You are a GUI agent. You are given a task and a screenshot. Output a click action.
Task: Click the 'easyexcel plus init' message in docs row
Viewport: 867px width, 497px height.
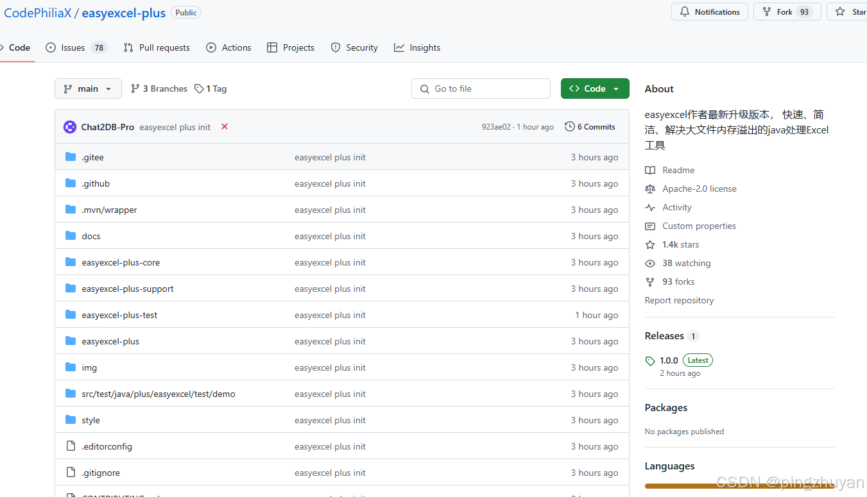coord(330,236)
